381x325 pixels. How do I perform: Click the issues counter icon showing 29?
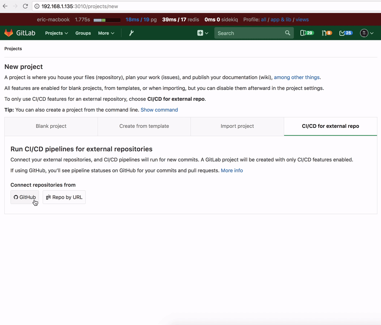(307, 33)
